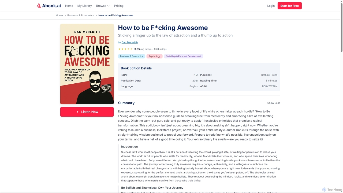
Task: Click the ISBN value N/A
Action: tap(196, 75)
